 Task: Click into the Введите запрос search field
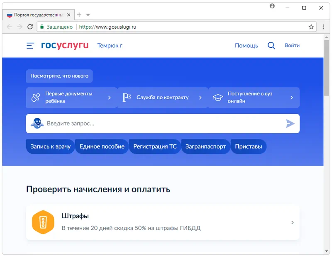[163, 124]
